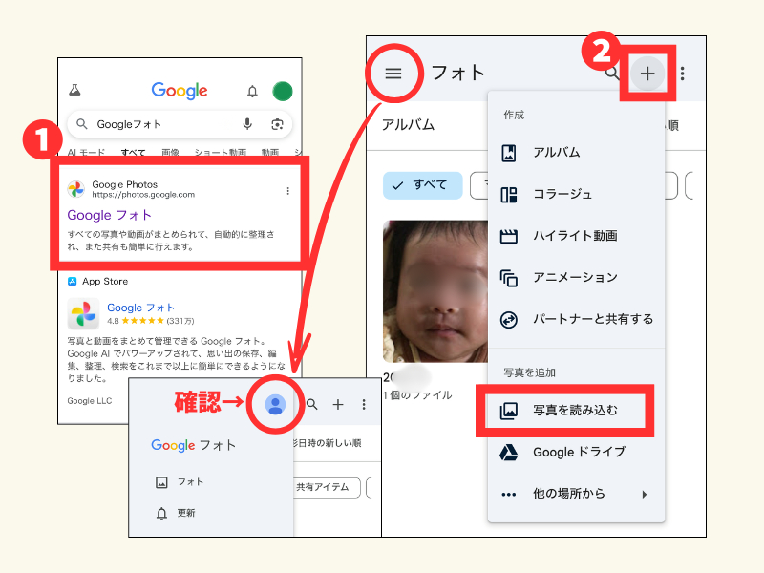The image size is (764, 573).
Task: Choose コラージュ in the create menu
Action: click(x=562, y=194)
